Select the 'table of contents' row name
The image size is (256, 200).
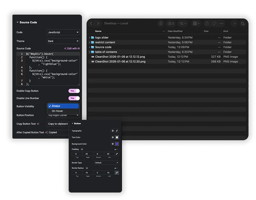(x=106, y=52)
